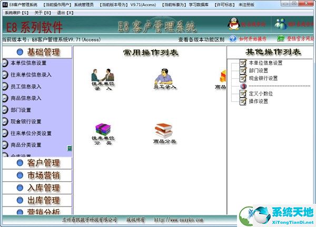This screenshot has height=227, width=316.
Task: Select 部门设置 text in sidebar
Action: pos(21,110)
